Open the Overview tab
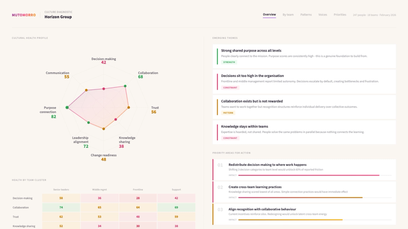Image resolution: width=408 pixels, height=229 pixels. coord(269,15)
